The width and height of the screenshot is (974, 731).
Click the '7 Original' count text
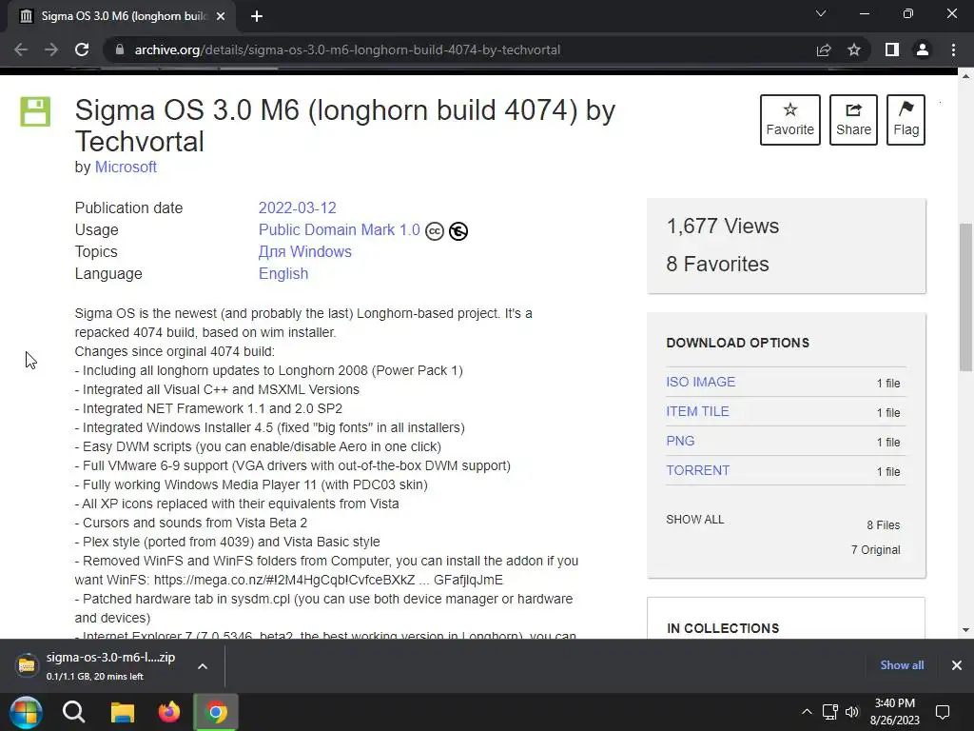pyautogui.click(x=876, y=550)
